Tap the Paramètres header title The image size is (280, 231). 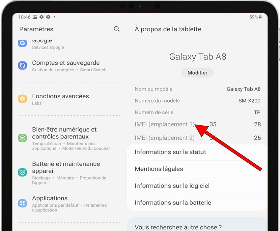click(36, 29)
